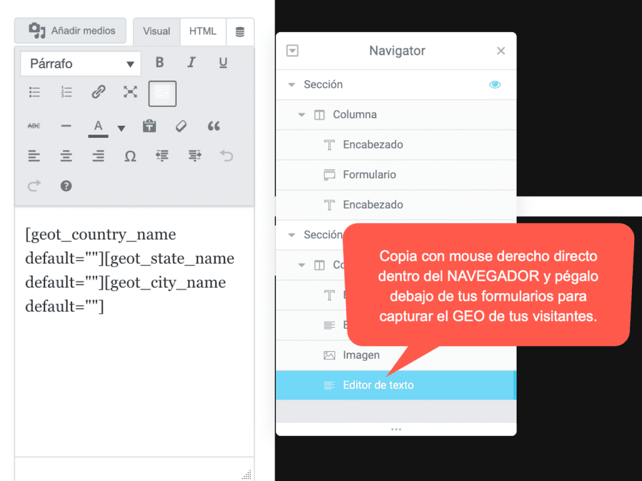Click the Añadir medios button
This screenshot has width=642, height=481.
click(70, 30)
